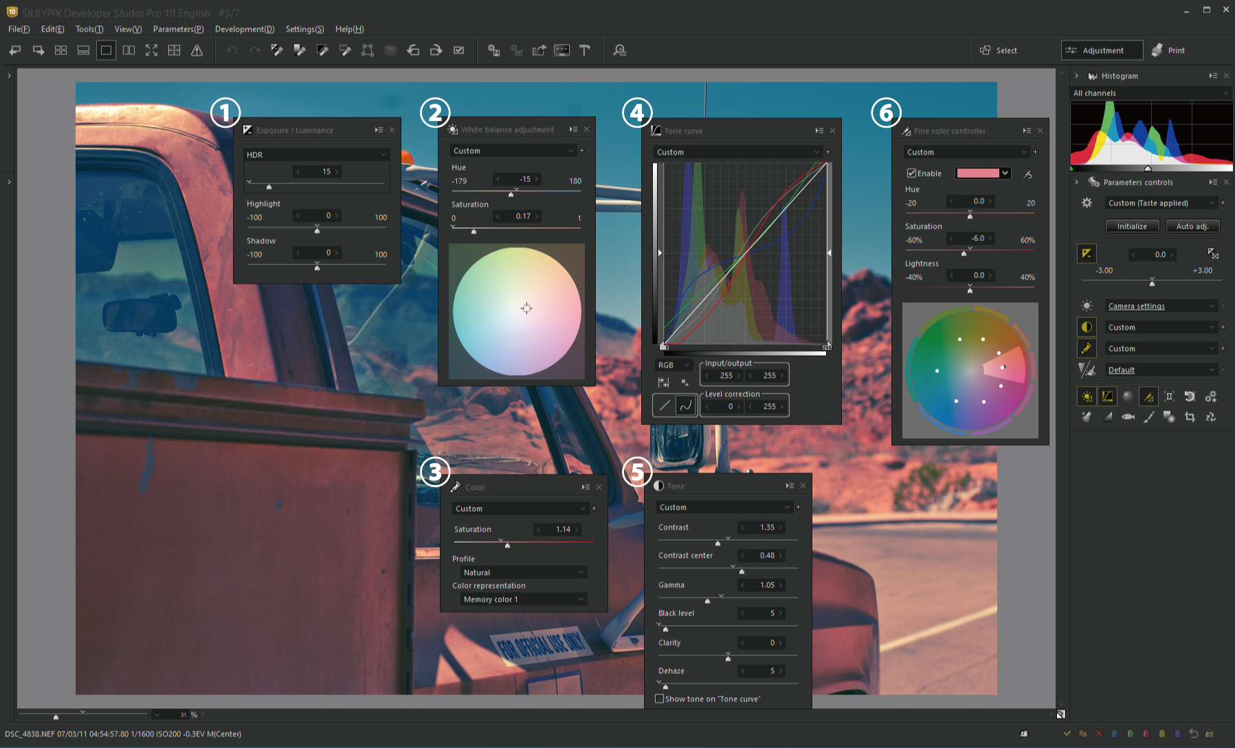Select straight-line curve mode in Tone curve
This screenshot has height=748, width=1235.
664,406
